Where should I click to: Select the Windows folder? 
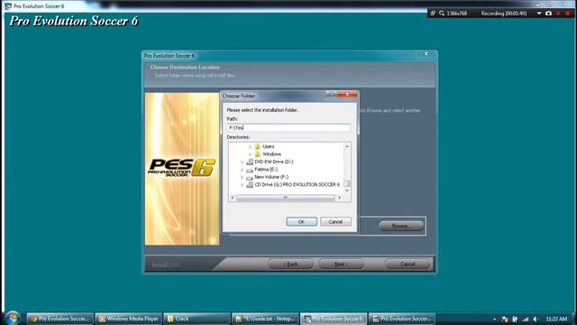[271, 154]
